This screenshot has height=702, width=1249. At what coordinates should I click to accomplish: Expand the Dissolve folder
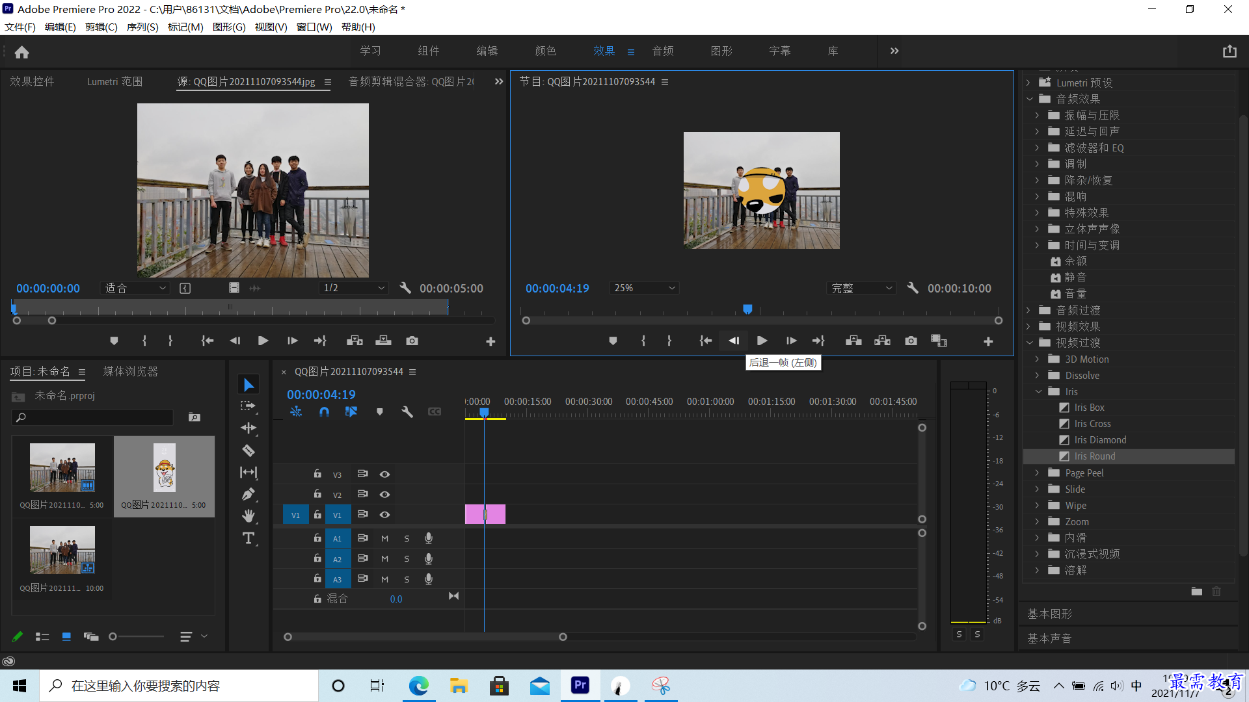coord(1037,376)
